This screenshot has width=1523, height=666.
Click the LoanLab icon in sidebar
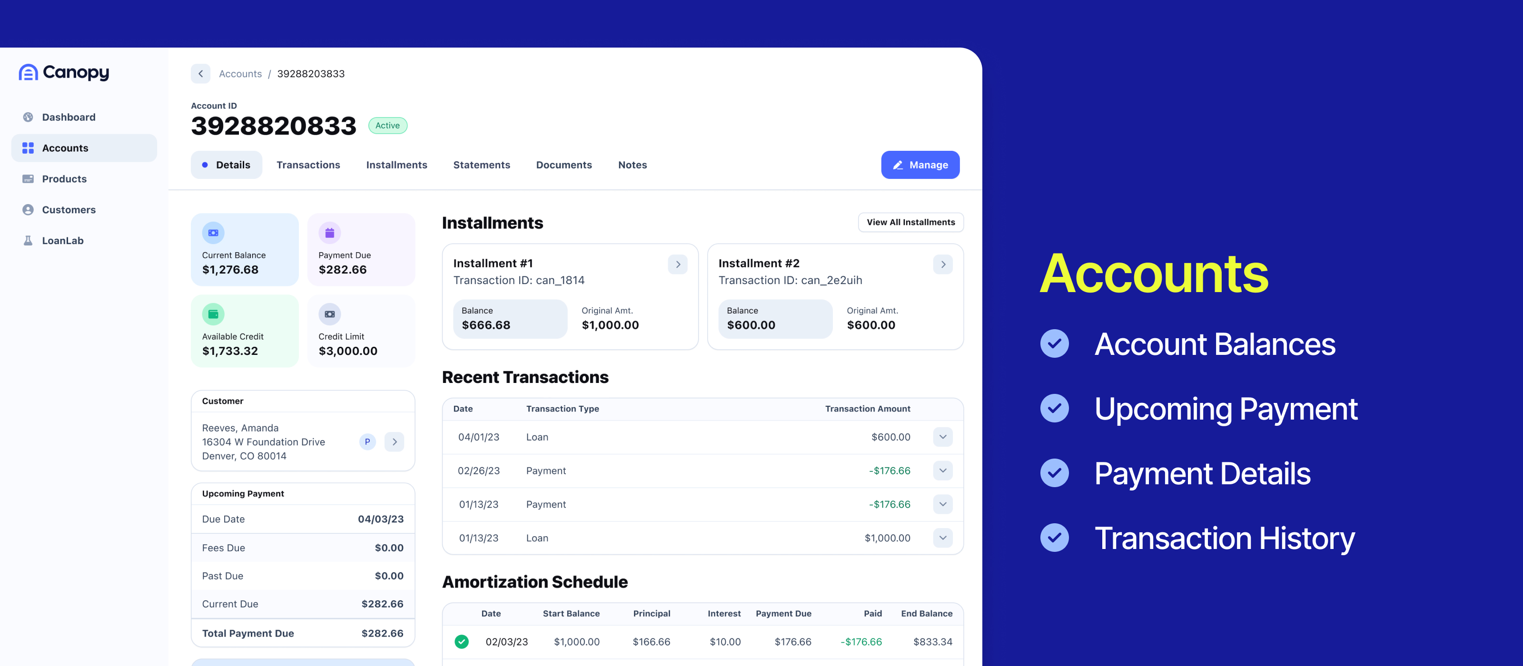(x=28, y=240)
